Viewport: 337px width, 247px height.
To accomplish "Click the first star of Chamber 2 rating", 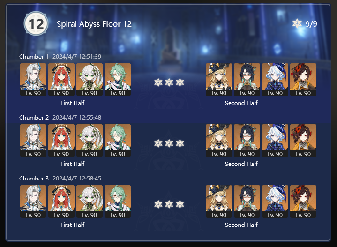I will point(158,143).
